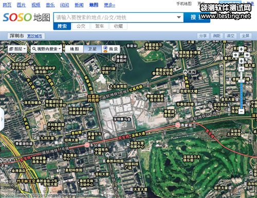The height and width of the screenshot is (198, 257).
Task: Click the 车公庙 red metro station icon
Action: (87, 145)
